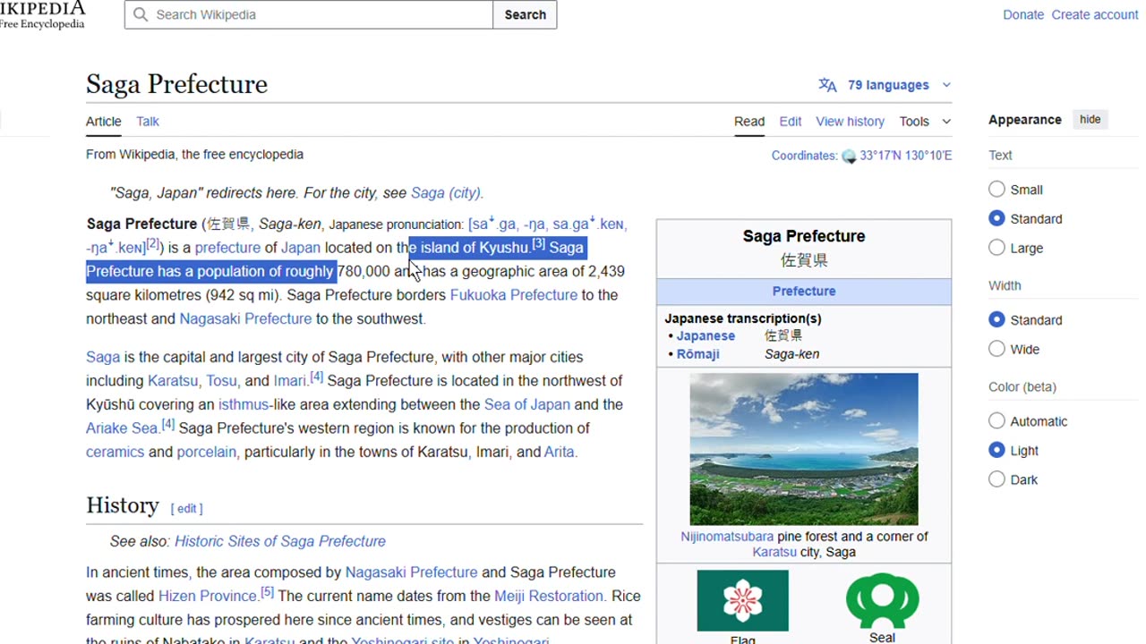Image resolution: width=1146 pixels, height=644 pixels.
Task: Open the Sea of Japan link
Action: pyautogui.click(x=527, y=404)
